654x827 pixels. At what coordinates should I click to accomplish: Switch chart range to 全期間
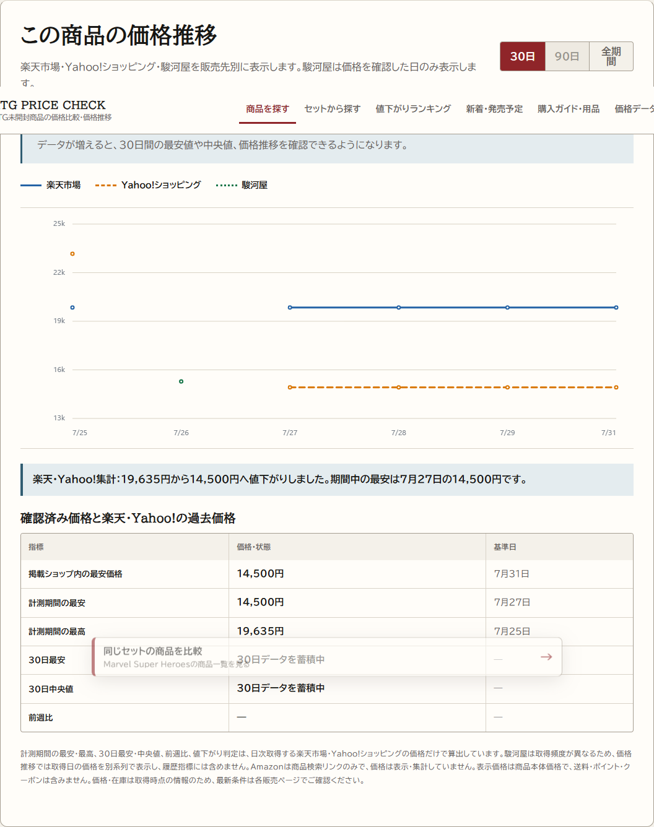(x=611, y=56)
